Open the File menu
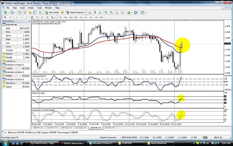This screenshot has width=233, height=146. coord(8,8)
